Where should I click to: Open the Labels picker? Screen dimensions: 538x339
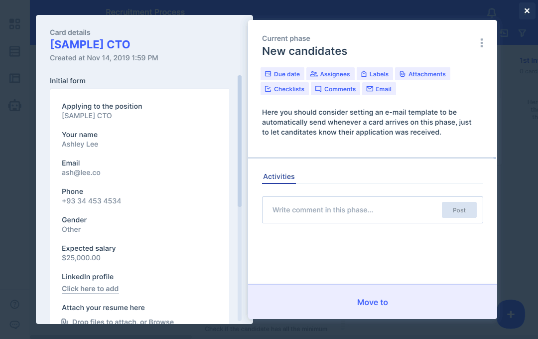375,74
